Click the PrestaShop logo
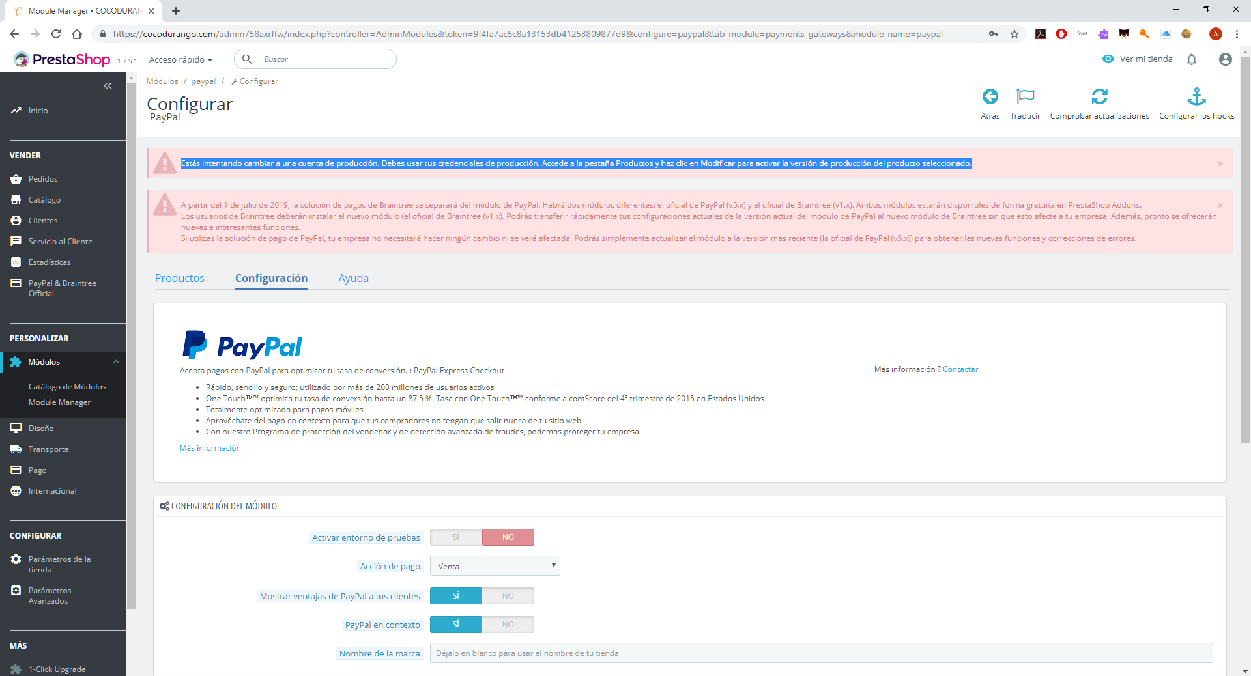This screenshot has height=676, width=1251. (63, 59)
